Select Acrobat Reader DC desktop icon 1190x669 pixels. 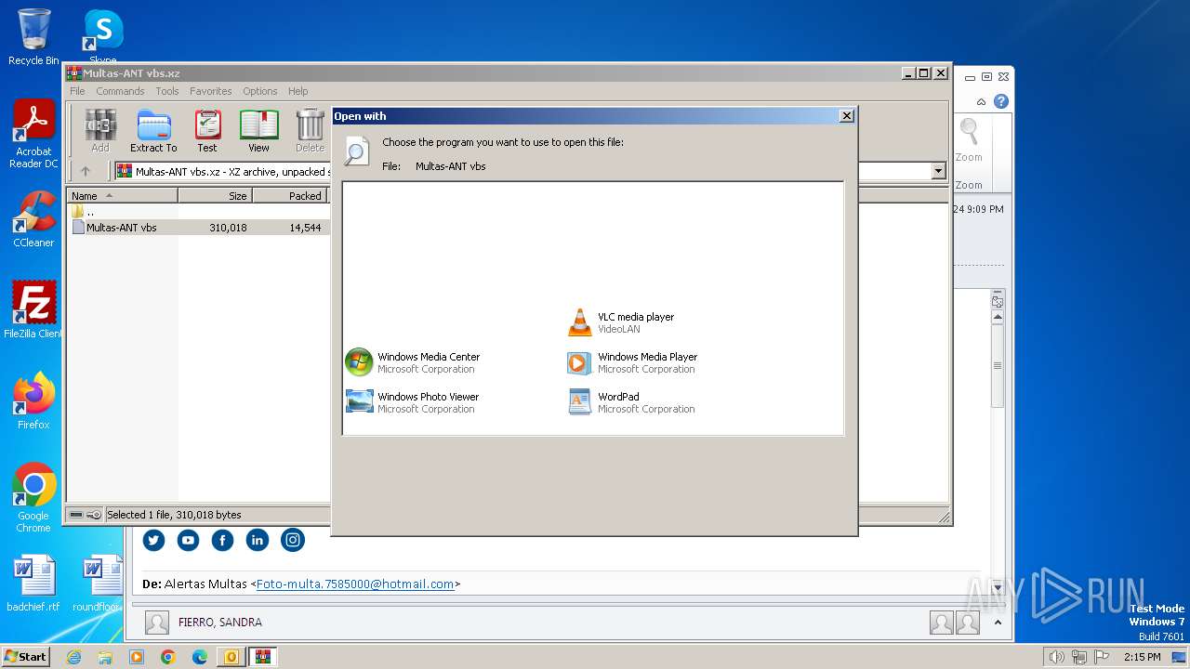33,135
